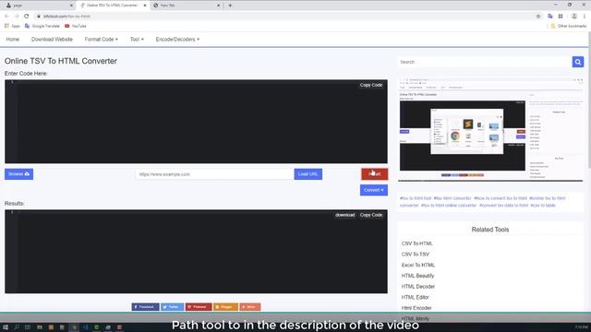Click the tutorial video thumbnail
This screenshot has width=591, height=332.
click(490, 129)
